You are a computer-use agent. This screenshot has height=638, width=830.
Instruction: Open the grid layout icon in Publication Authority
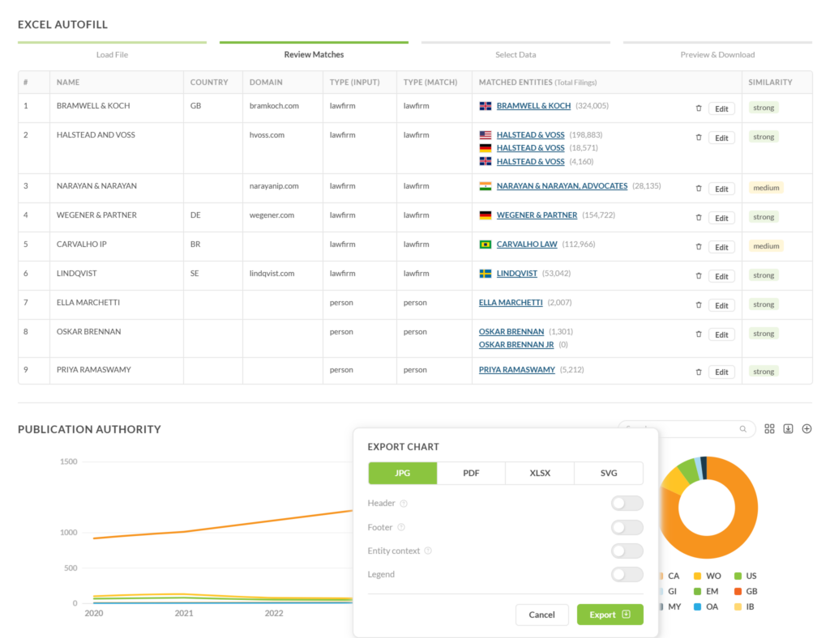coord(770,428)
